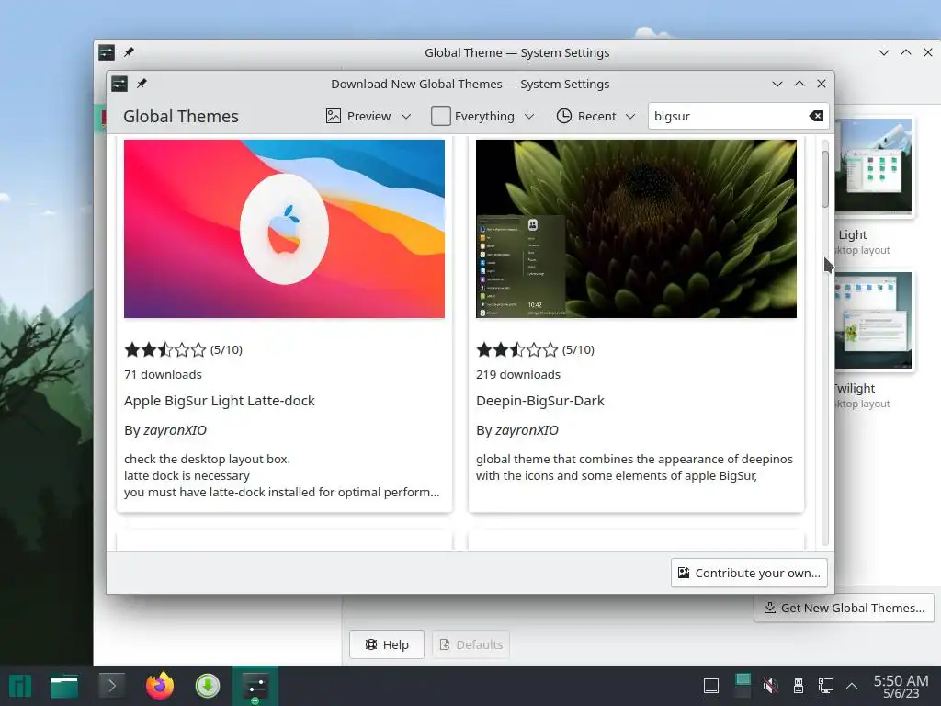This screenshot has height=706, width=941.
Task: Open the network connections tray icon
Action: 826,685
